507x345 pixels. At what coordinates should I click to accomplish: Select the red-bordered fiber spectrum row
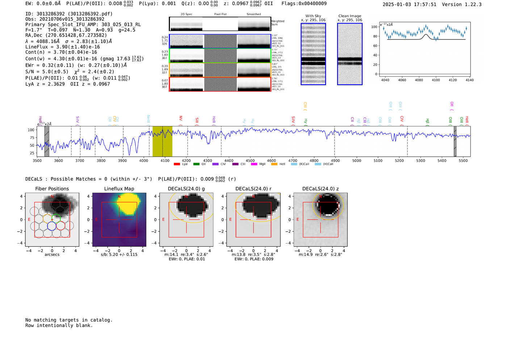tap(220, 84)
